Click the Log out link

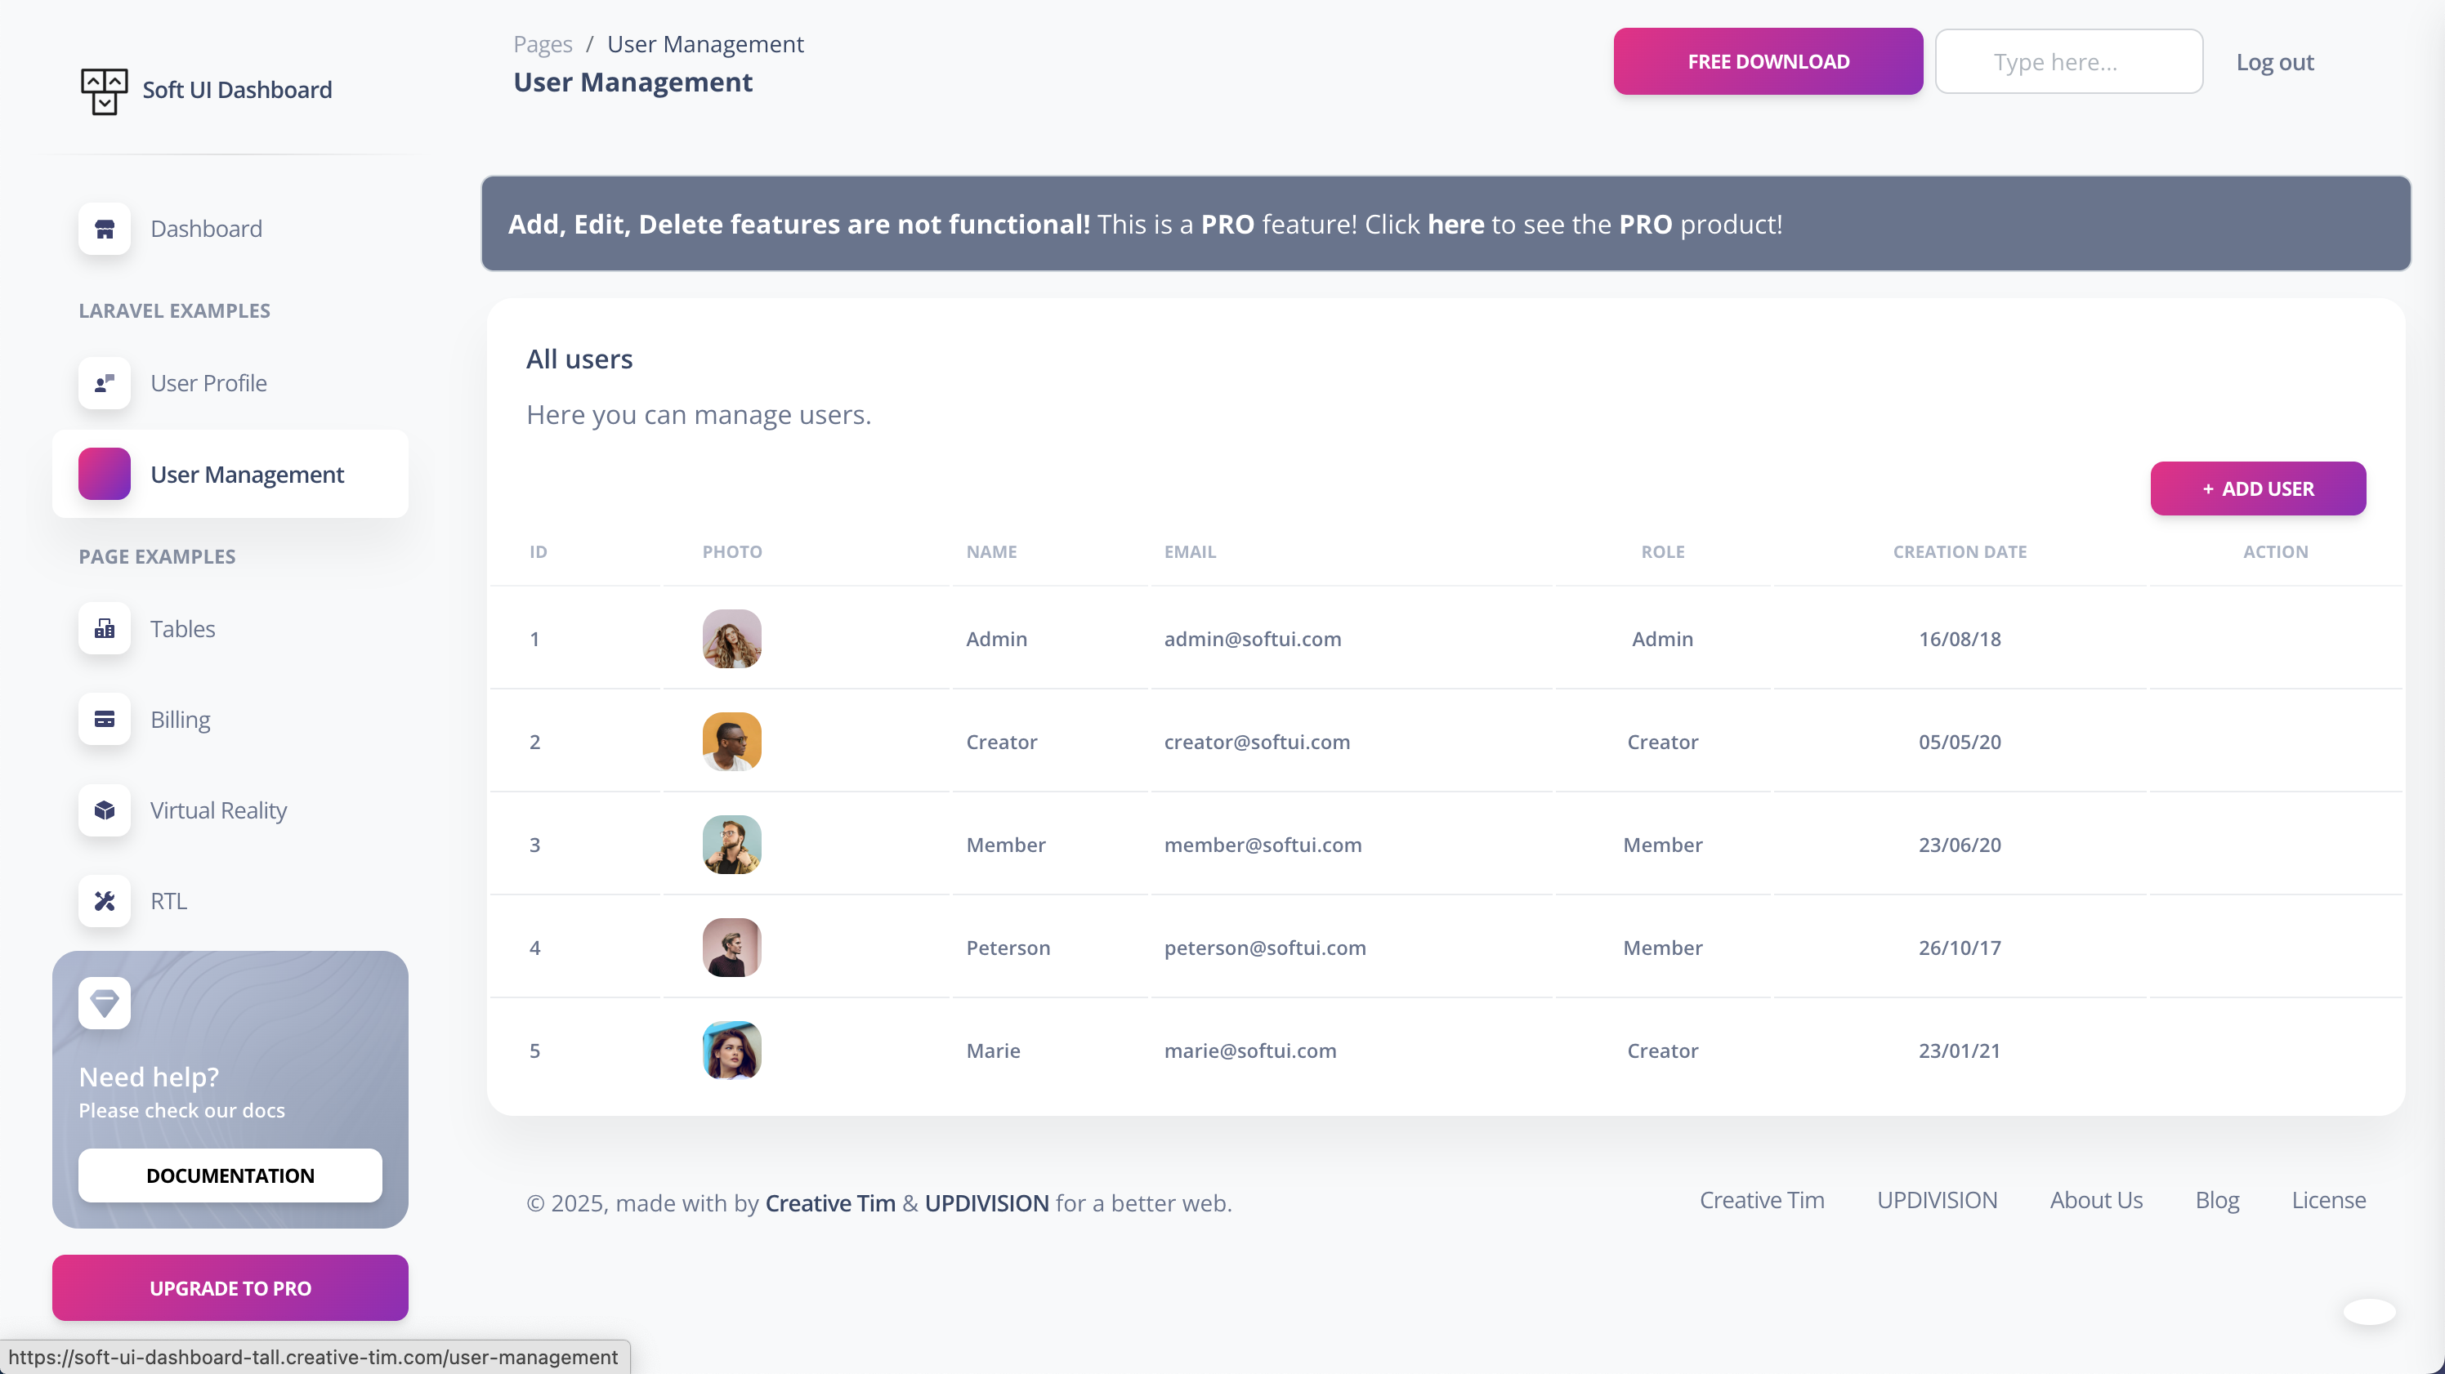point(2274,63)
